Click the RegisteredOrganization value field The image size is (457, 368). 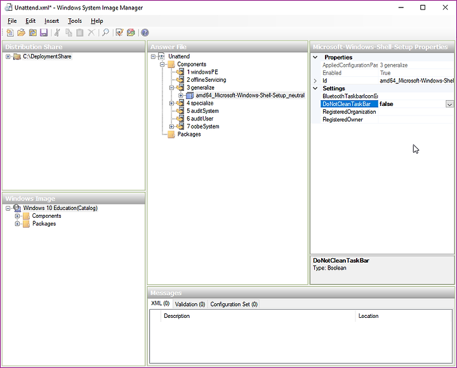point(416,112)
